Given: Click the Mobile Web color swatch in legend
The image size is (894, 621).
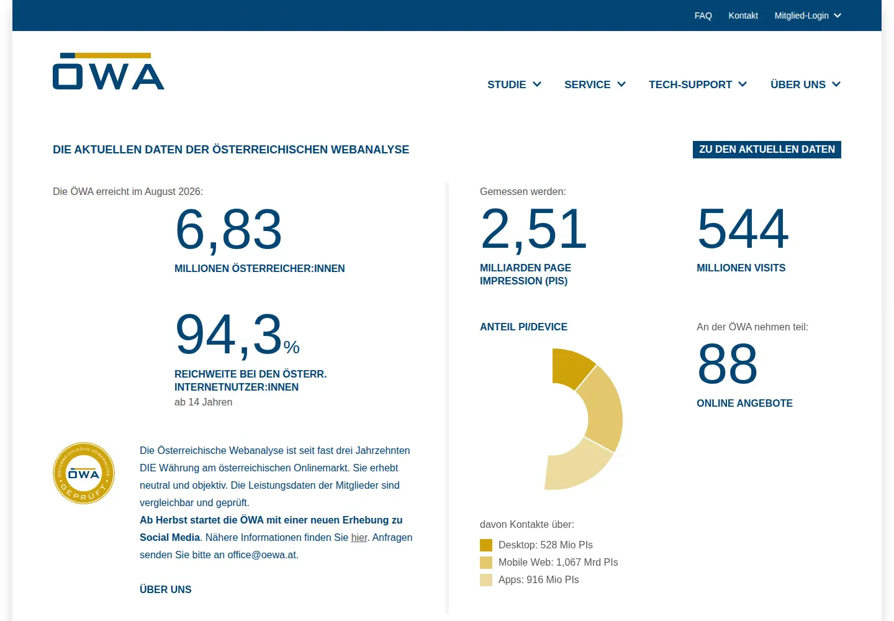Looking at the screenshot, I should click(486, 563).
